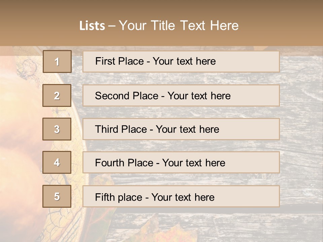Click 'Your text here' in the Fourth Place row

click(x=193, y=163)
